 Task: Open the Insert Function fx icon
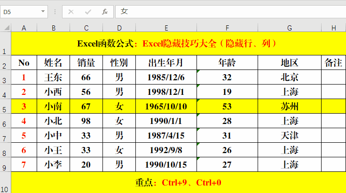[x=104, y=12]
